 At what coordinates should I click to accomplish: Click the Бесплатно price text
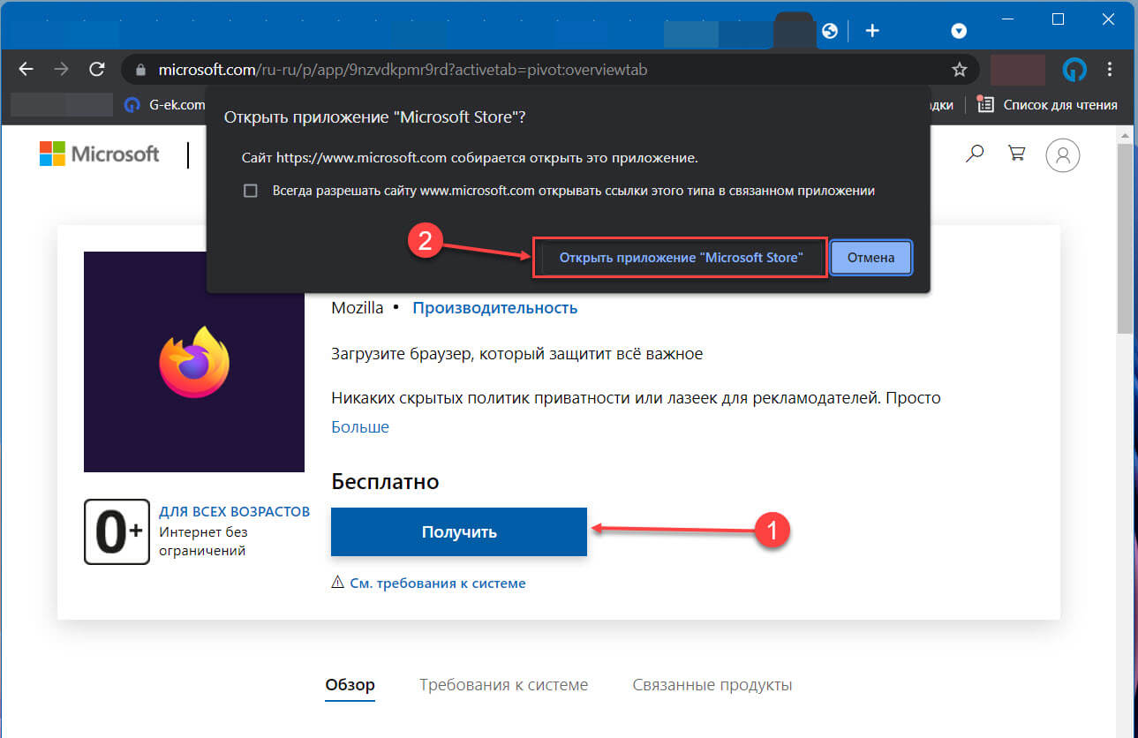pyautogui.click(x=385, y=481)
